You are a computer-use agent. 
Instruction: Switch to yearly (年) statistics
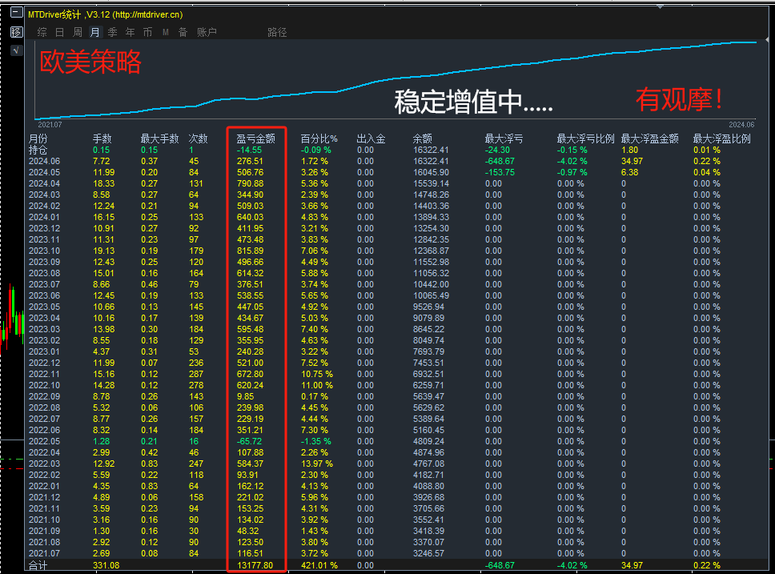pyautogui.click(x=130, y=33)
